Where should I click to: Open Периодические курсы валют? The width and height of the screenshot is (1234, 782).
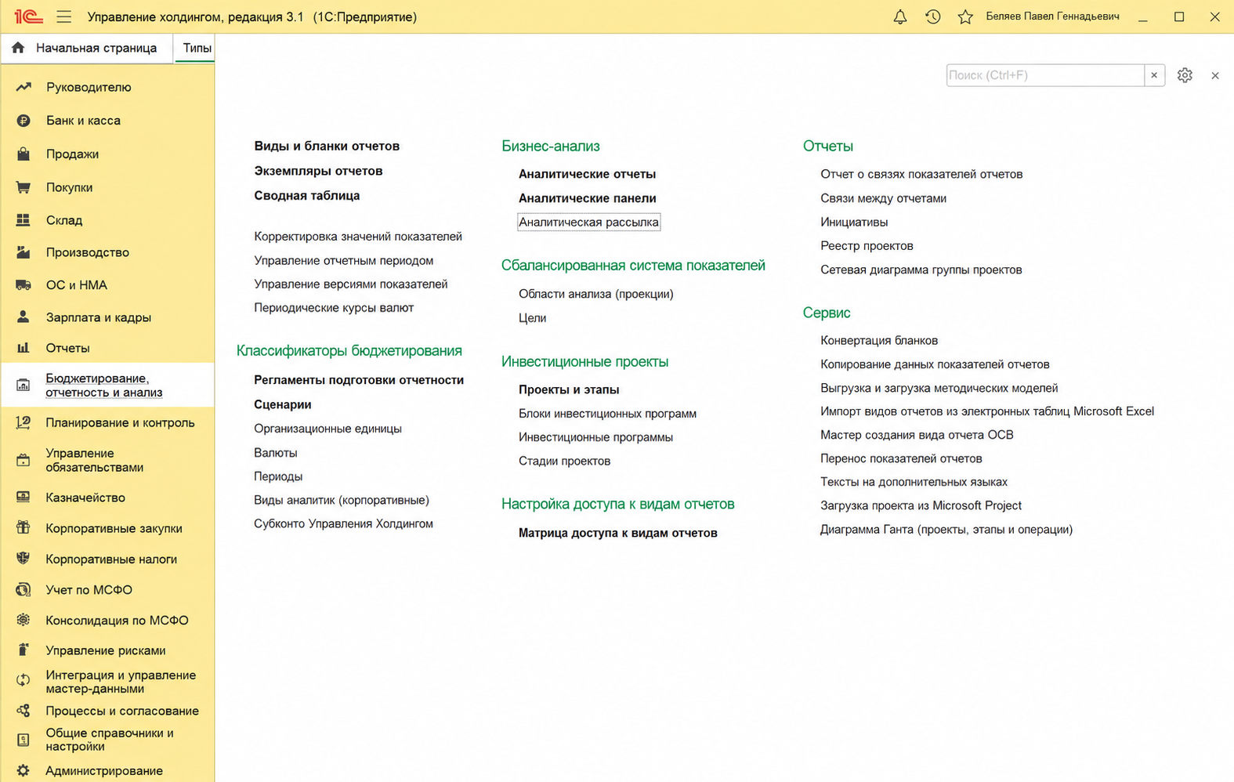tap(334, 308)
